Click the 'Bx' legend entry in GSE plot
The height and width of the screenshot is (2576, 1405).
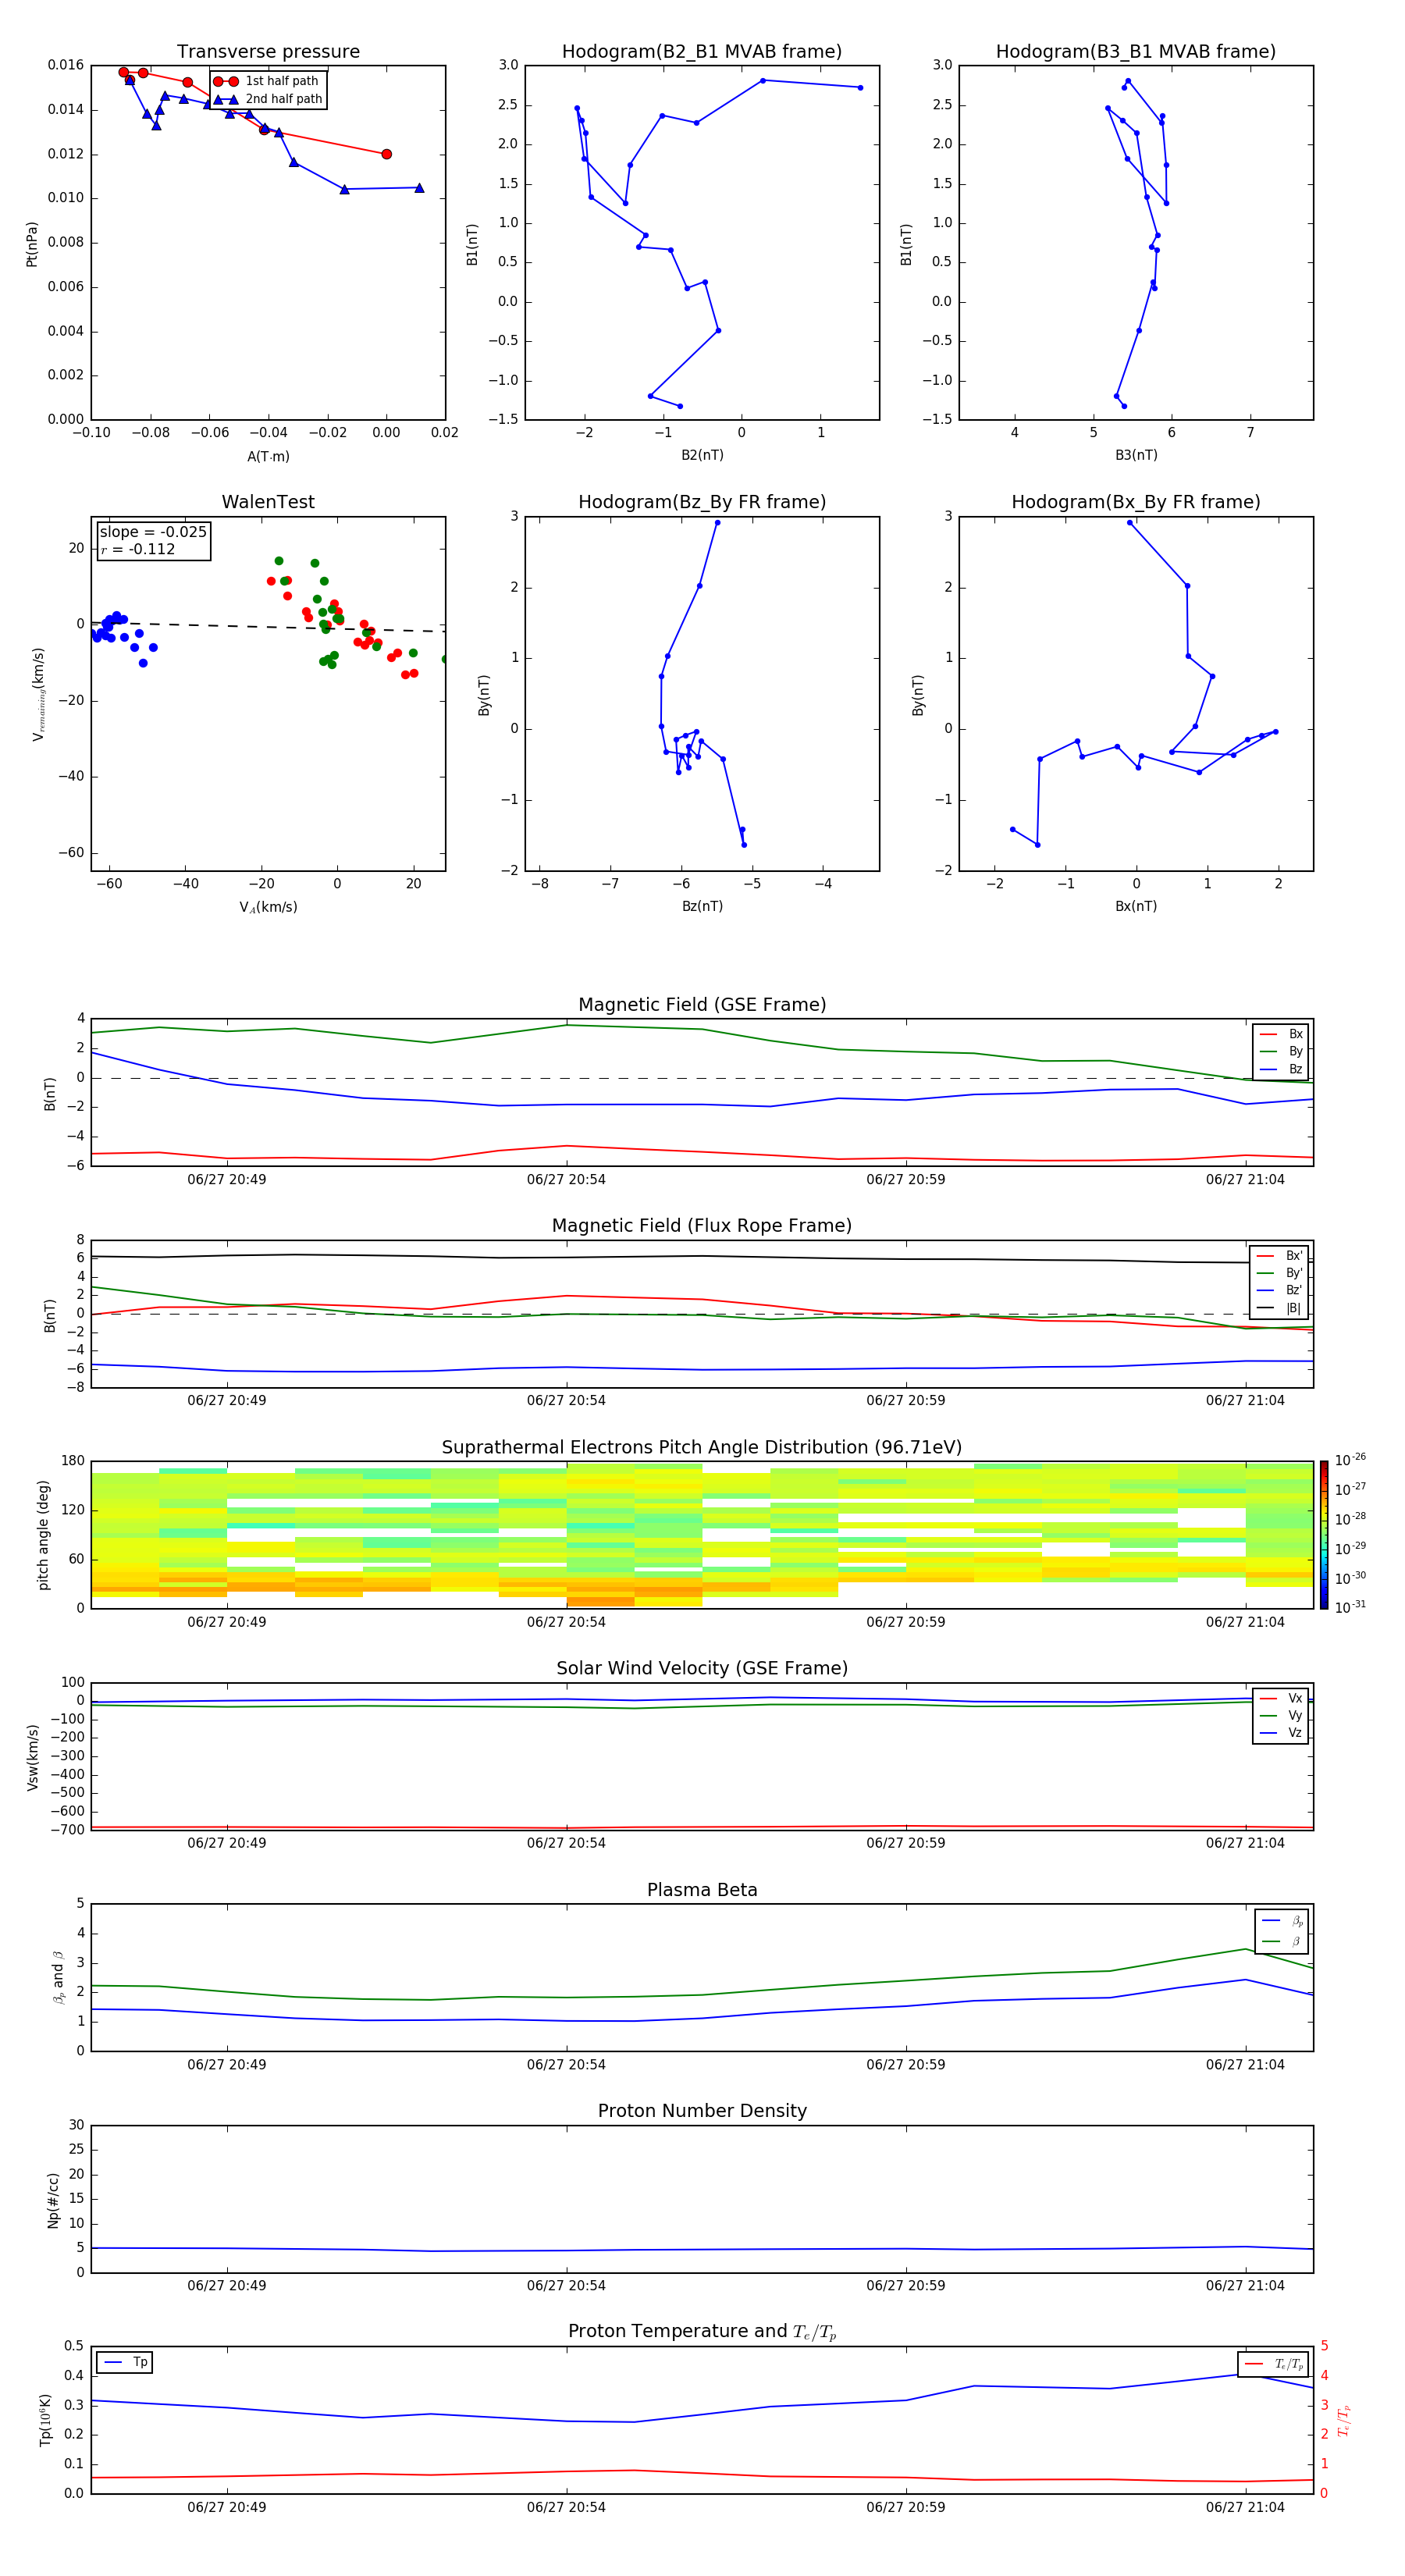pyautogui.click(x=1282, y=1034)
